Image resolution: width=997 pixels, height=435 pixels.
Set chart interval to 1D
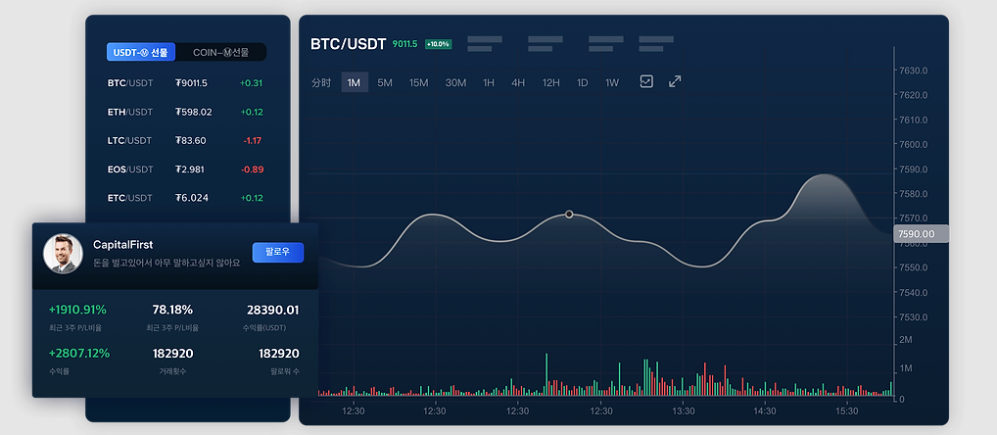[582, 83]
